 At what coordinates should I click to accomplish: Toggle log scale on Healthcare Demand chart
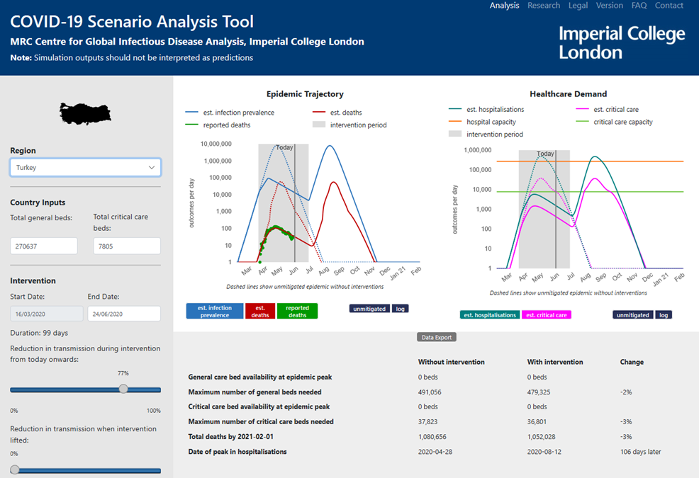tap(663, 314)
